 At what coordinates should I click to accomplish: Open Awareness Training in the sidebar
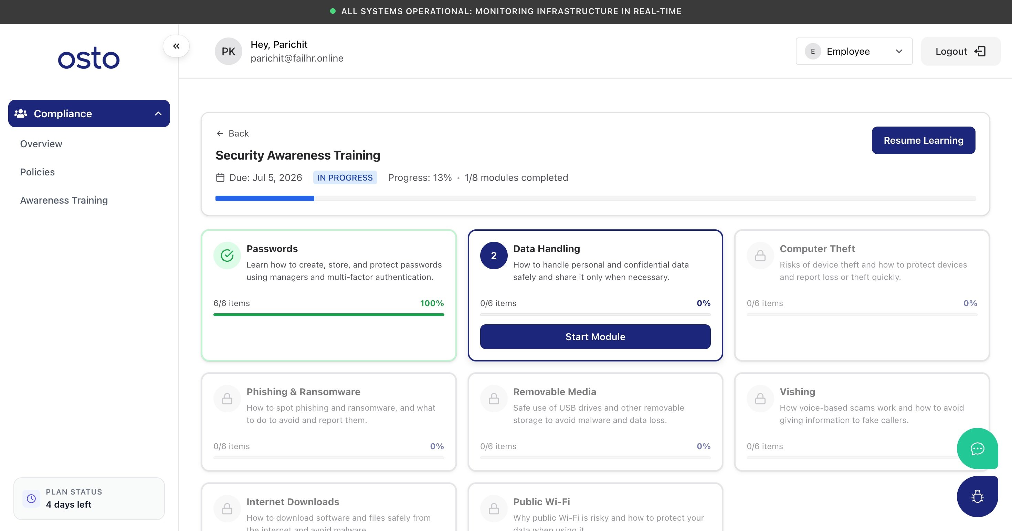coord(64,201)
